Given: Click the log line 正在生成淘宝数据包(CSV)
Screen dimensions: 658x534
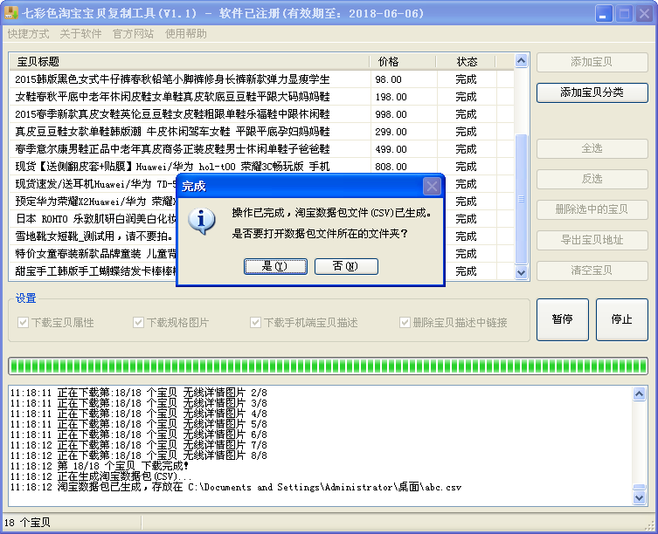Looking at the screenshot, I should pyautogui.click(x=100, y=476).
